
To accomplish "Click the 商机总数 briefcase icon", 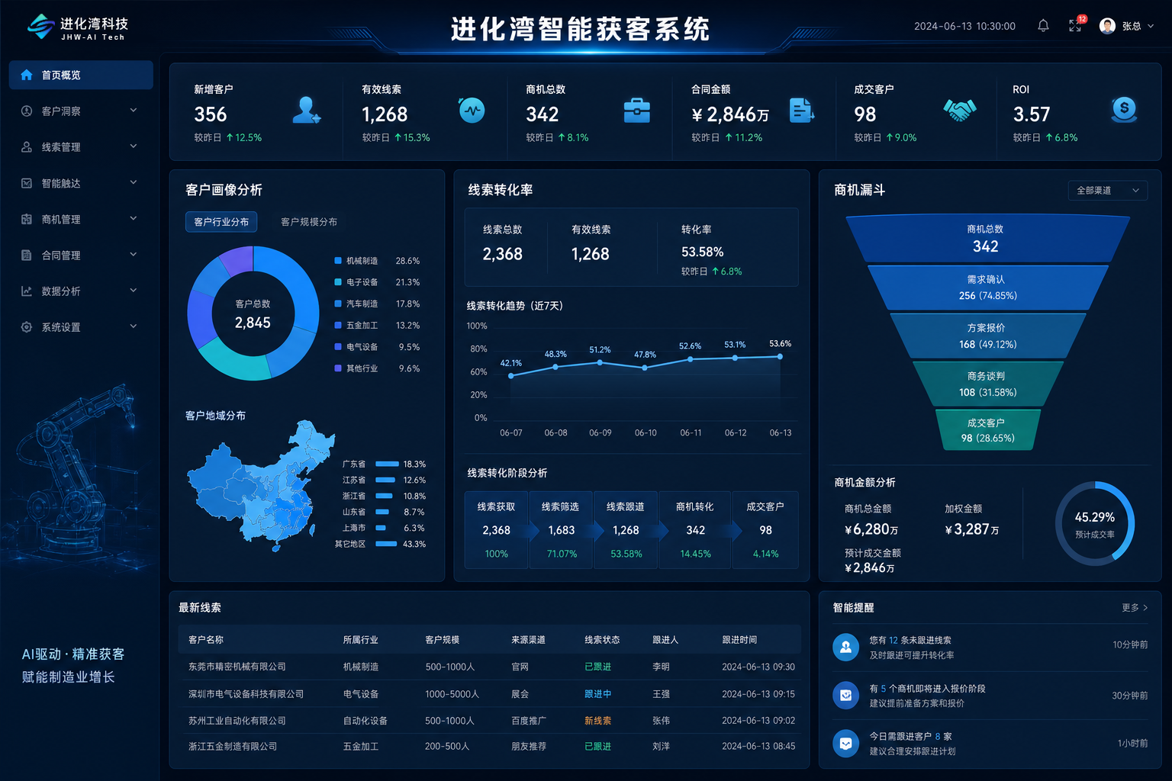I will click(x=636, y=111).
